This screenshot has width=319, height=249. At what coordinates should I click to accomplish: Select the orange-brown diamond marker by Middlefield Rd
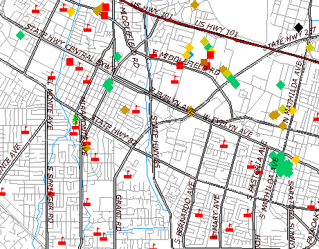(x=204, y=62)
